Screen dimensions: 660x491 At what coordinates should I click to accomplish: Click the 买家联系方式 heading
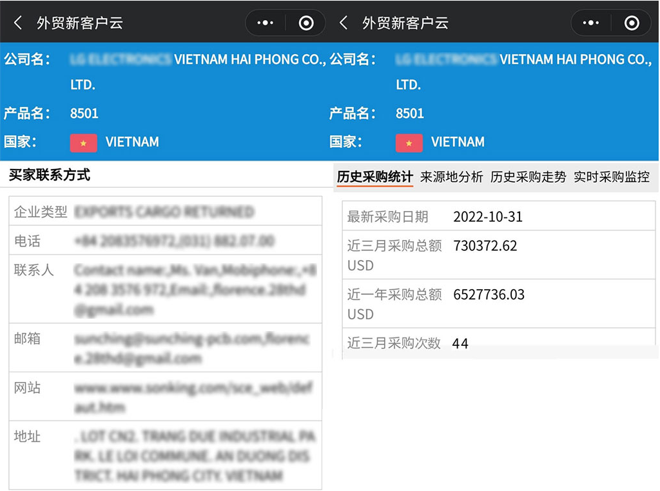click(x=50, y=175)
